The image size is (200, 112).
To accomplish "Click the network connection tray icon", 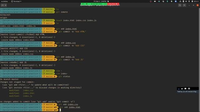I will [x=180, y=1].
